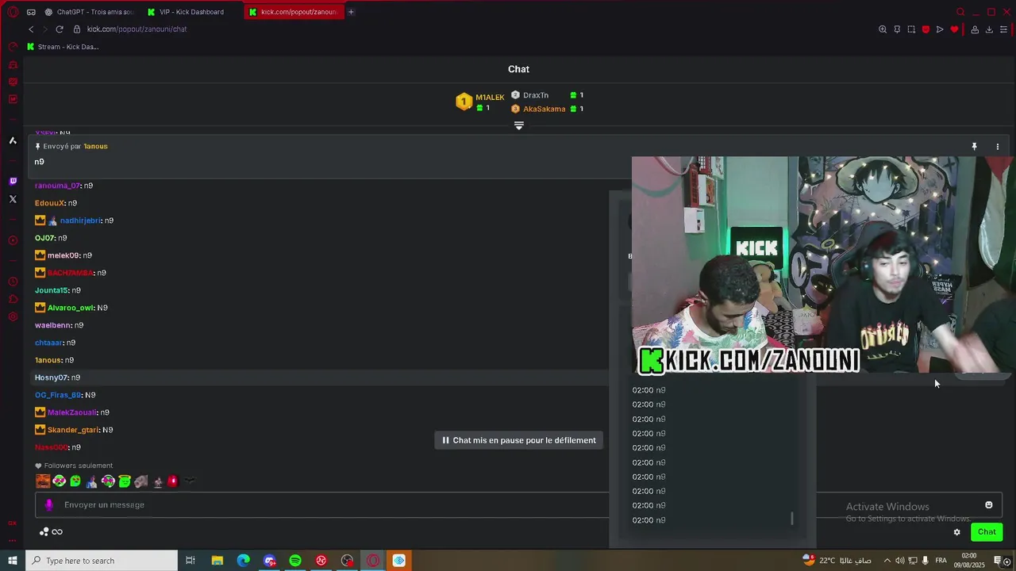Click the red search icon in title bar

960,12
